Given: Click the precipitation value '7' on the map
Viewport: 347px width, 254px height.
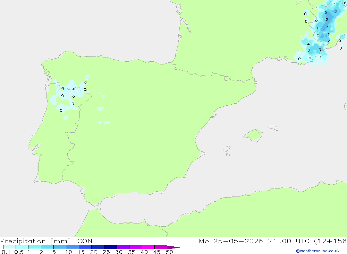Looking at the screenshot, I should pyautogui.click(x=336, y=11).
